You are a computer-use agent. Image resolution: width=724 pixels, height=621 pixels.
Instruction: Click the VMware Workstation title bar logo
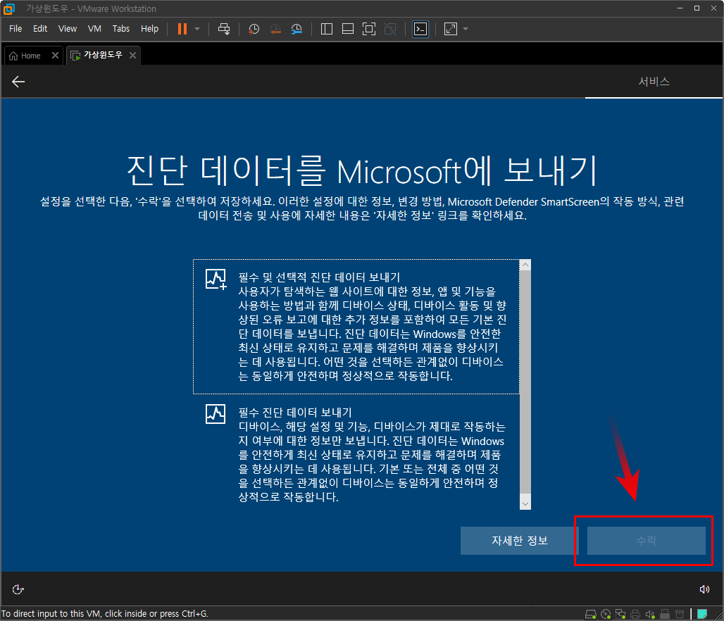point(8,8)
